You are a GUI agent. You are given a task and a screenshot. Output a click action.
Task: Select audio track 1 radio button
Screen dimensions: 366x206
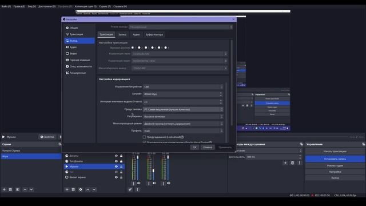coord(133,47)
